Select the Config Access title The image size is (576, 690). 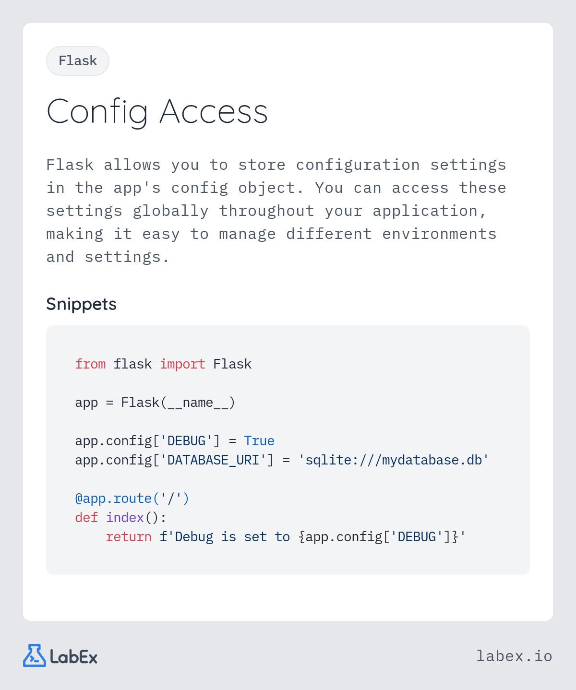(x=157, y=112)
